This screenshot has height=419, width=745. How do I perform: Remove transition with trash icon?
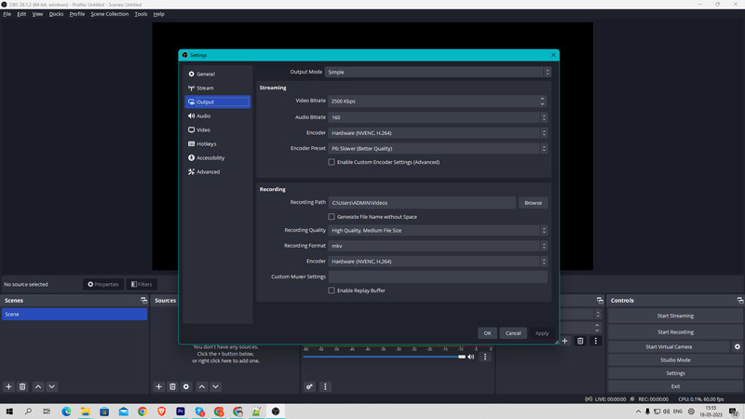click(580, 341)
